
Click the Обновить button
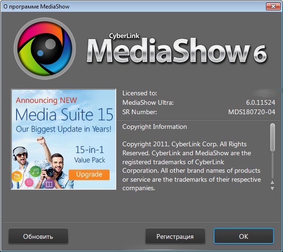point(38,236)
